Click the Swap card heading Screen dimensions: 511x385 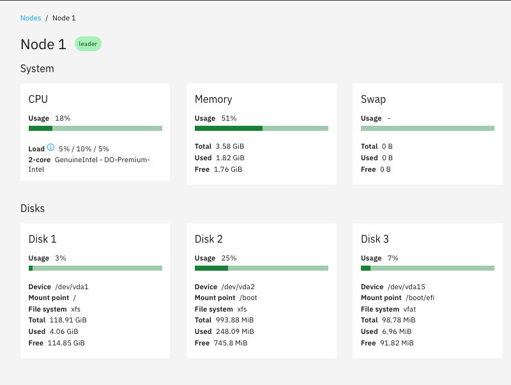374,99
